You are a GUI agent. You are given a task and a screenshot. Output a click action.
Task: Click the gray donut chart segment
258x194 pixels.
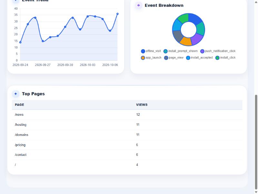(178, 36)
